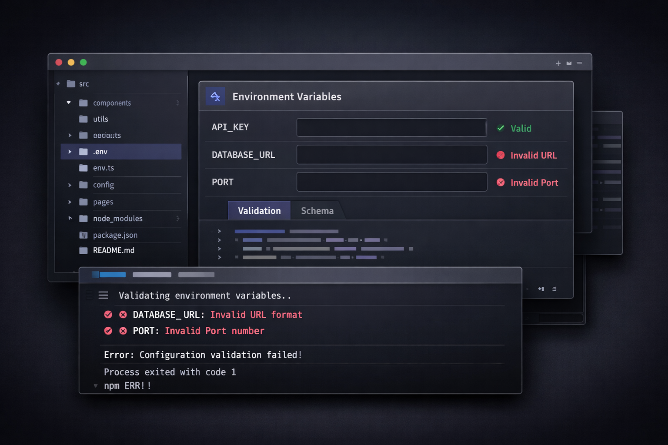Click the config folder icon
668x445 pixels.
[x=83, y=185]
